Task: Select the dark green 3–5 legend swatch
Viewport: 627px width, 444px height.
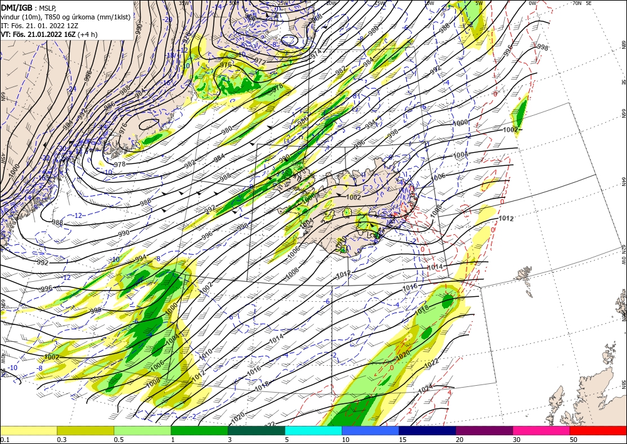Action: 256,430
